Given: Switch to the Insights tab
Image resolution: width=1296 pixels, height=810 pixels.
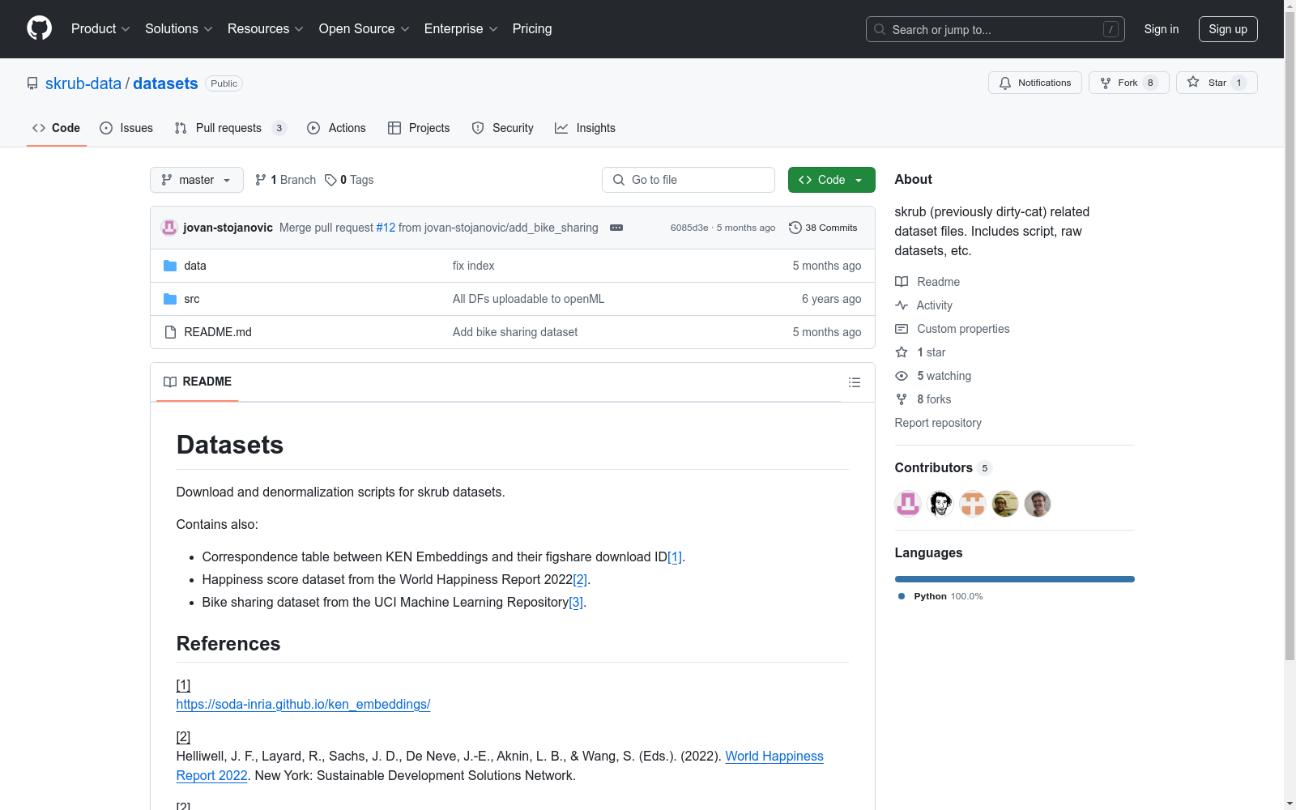Looking at the screenshot, I should (x=586, y=128).
